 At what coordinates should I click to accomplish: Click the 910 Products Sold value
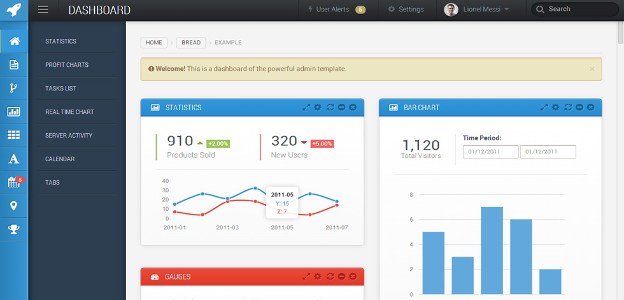pyautogui.click(x=180, y=141)
